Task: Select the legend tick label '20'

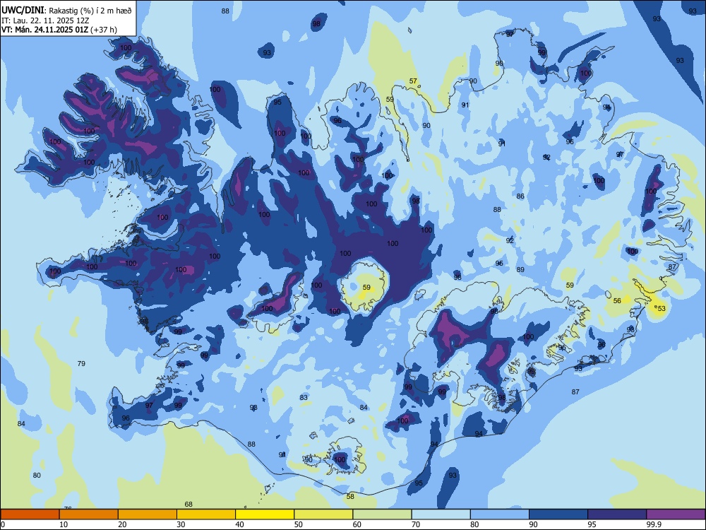Action: (122, 524)
